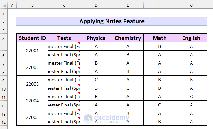Select the Math grade C in row 12

pyautogui.click(x=159, y=105)
